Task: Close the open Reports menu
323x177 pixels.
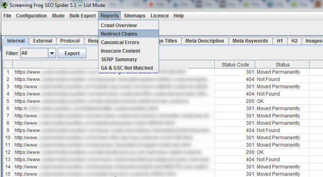Action: point(109,16)
